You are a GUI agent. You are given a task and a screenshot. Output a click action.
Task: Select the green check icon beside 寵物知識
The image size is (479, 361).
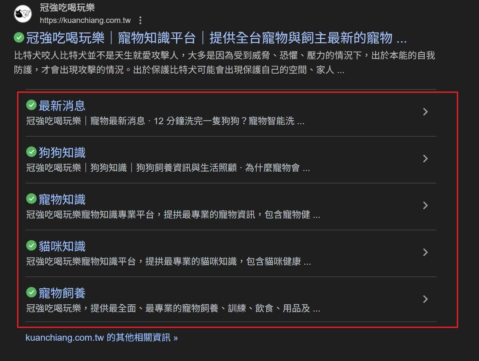(x=31, y=199)
